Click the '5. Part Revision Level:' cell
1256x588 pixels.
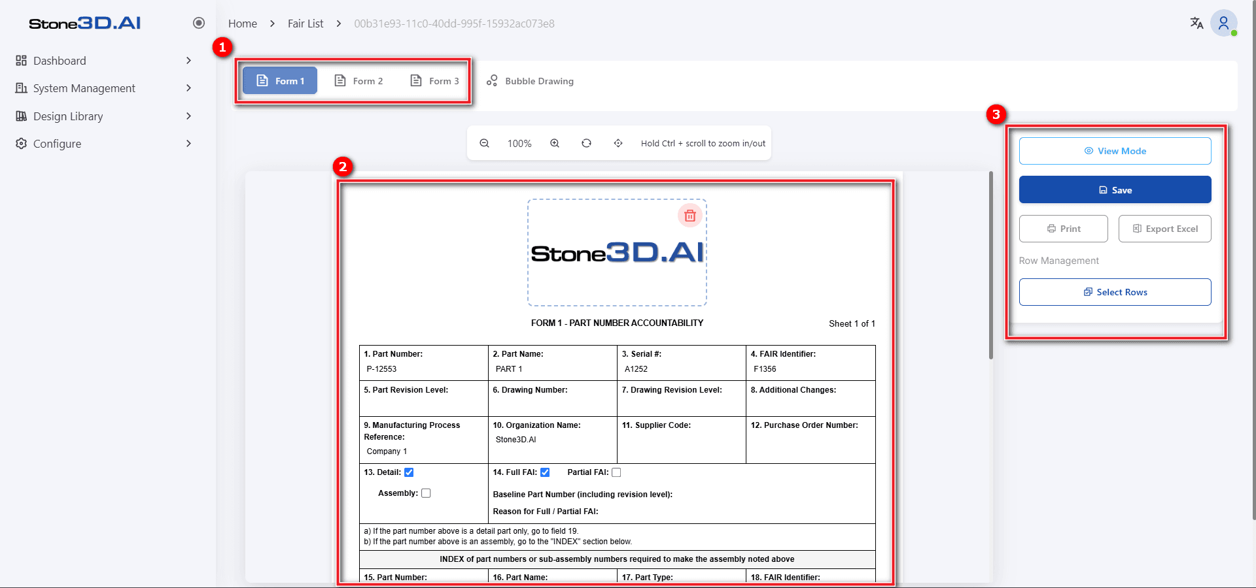(x=424, y=399)
